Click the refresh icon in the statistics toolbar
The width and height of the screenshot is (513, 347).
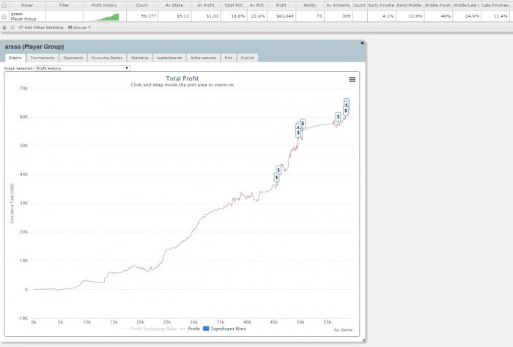[x=12, y=27]
